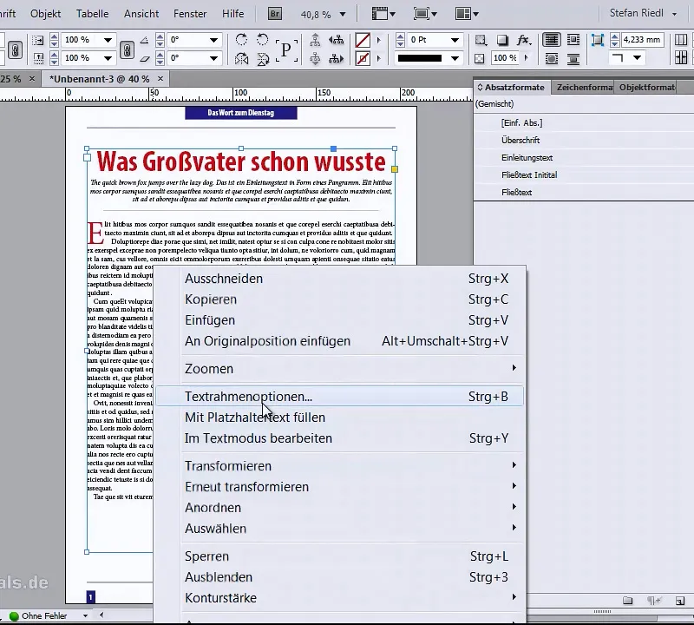Enable the no text wrap option
This screenshot has width=694, height=625.
[x=552, y=39]
